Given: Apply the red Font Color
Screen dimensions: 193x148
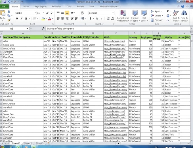Looking at the screenshot, I should [50, 18].
